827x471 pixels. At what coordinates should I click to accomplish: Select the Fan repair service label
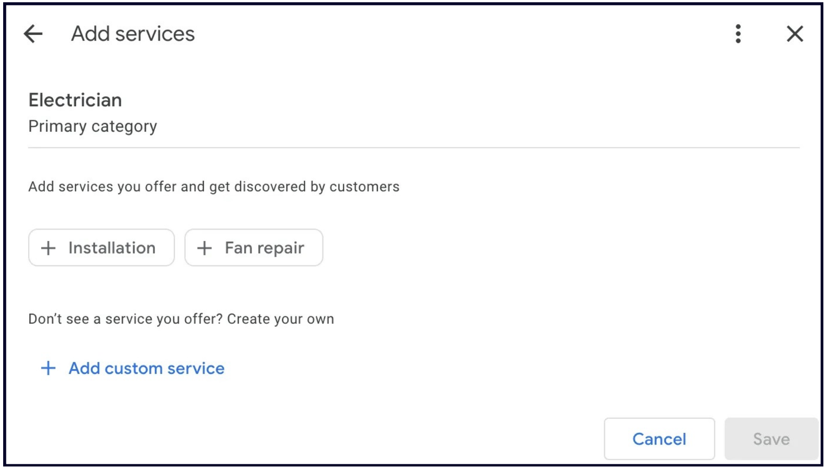(x=264, y=248)
